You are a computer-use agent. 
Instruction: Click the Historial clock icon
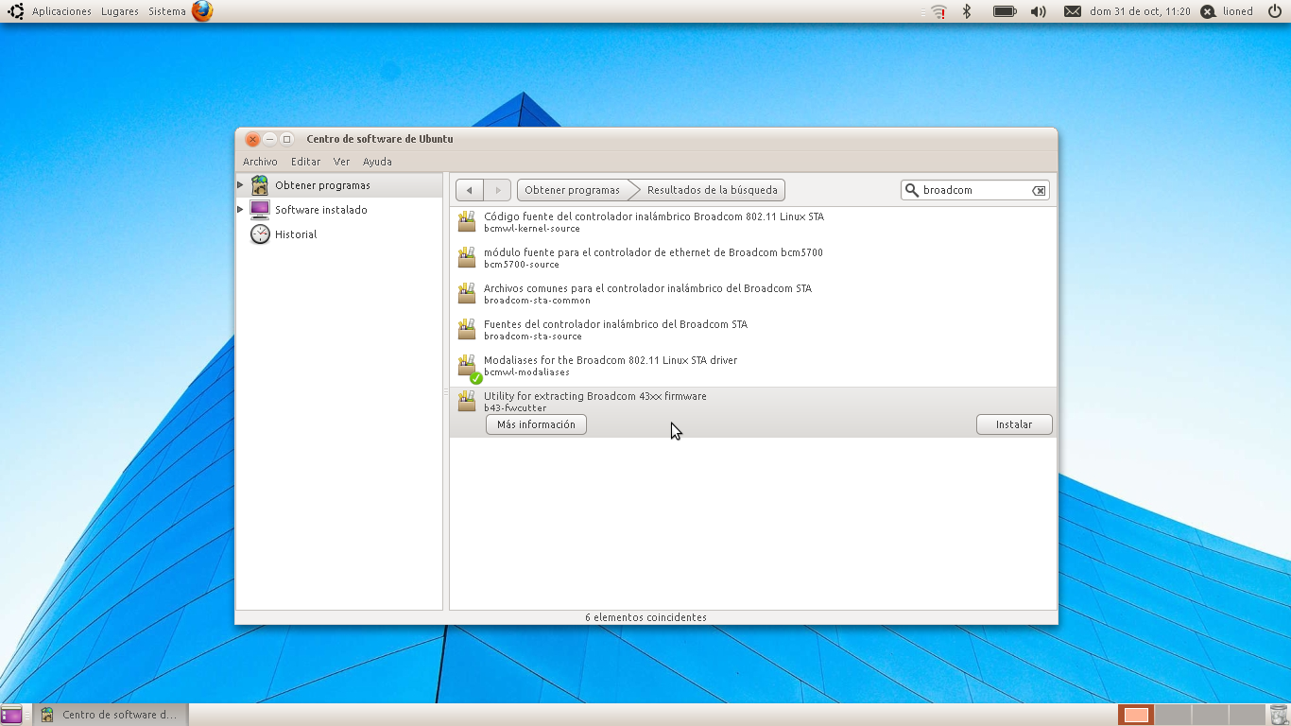(x=260, y=234)
